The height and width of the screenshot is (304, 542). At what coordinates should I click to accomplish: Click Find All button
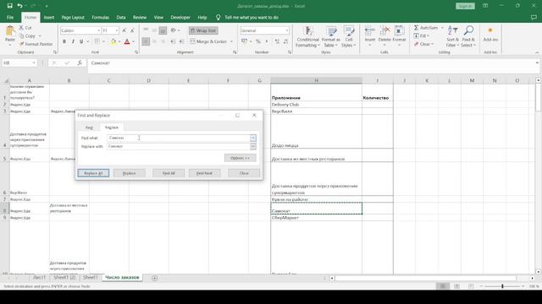coord(169,173)
